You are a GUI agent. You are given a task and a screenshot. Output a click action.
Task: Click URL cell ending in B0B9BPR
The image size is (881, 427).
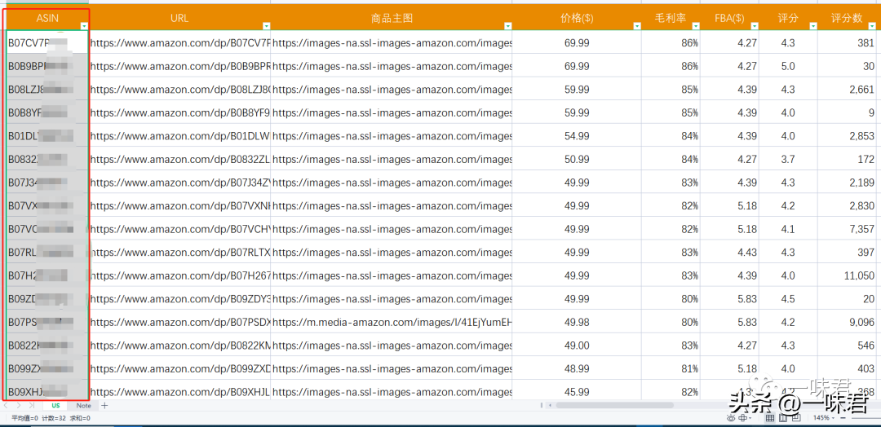(179, 66)
